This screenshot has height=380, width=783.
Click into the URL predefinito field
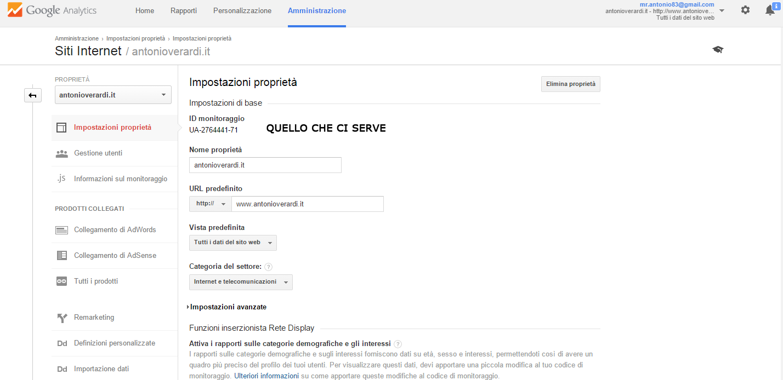(x=308, y=204)
